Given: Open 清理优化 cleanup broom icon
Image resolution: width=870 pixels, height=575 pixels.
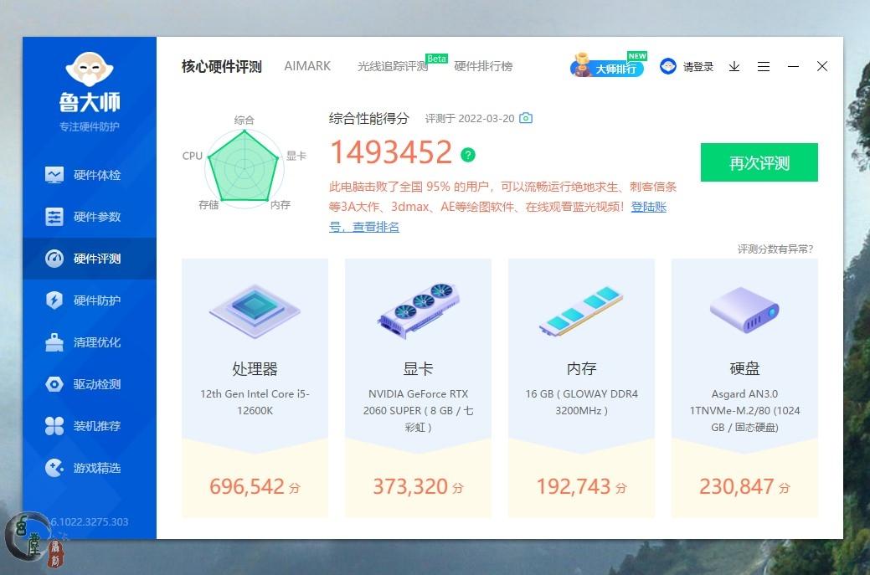Looking at the screenshot, I should click(x=54, y=342).
